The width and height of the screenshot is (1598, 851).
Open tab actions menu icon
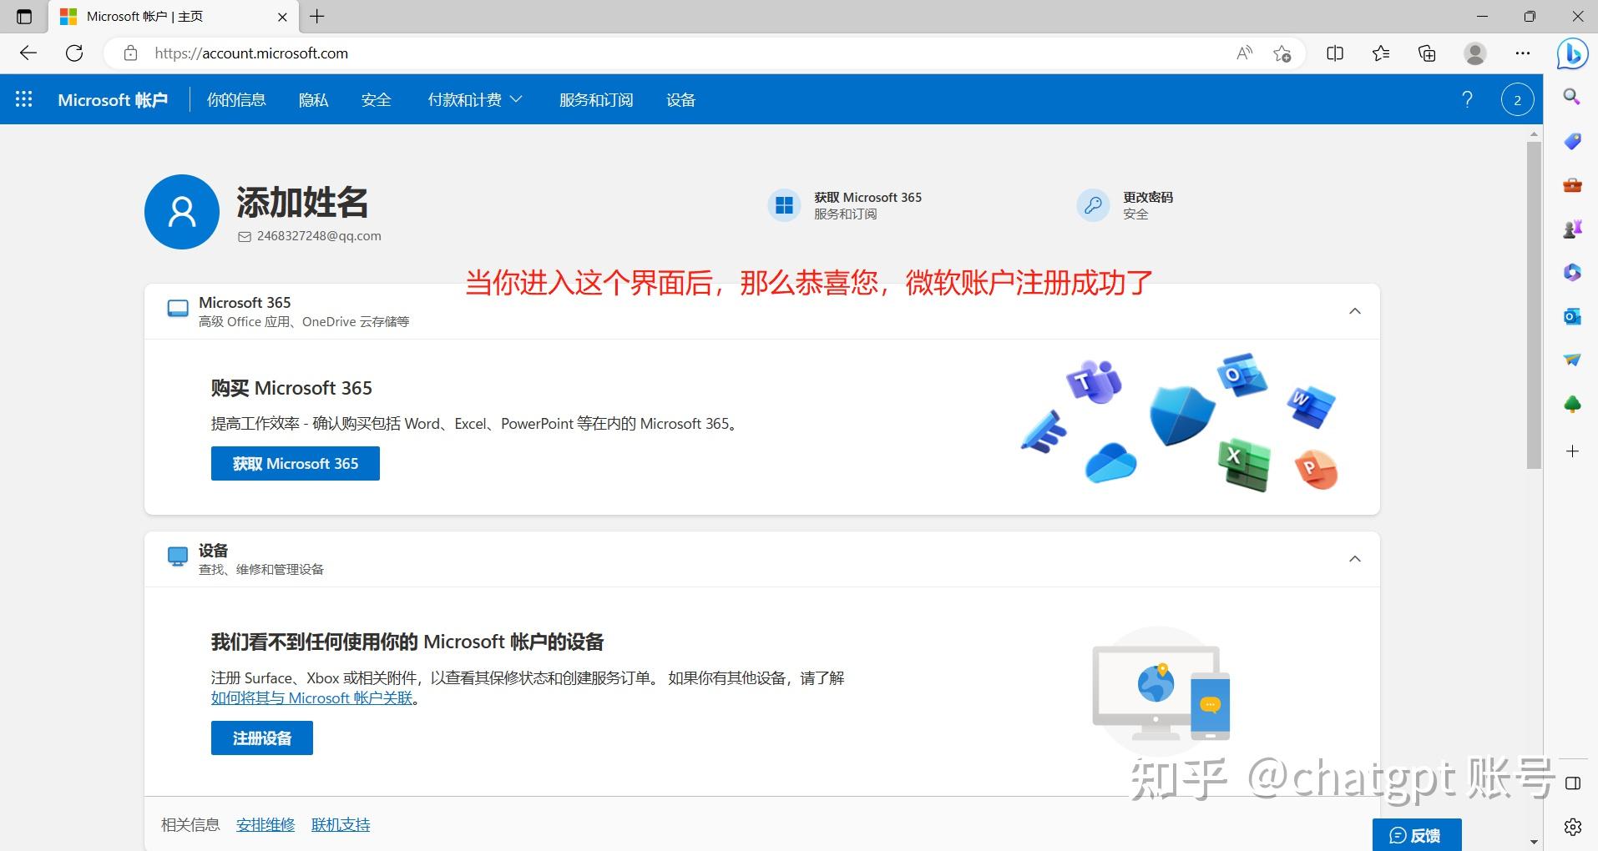24,17
